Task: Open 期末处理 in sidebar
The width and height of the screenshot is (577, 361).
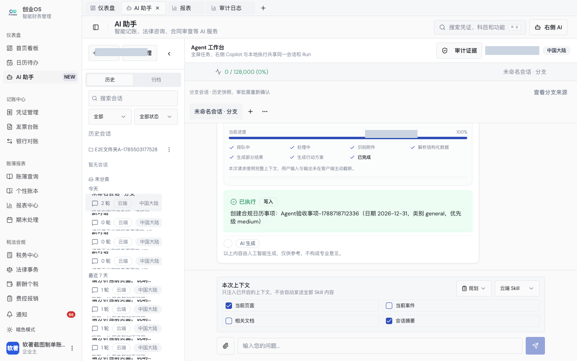Action: [x=40, y=220]
